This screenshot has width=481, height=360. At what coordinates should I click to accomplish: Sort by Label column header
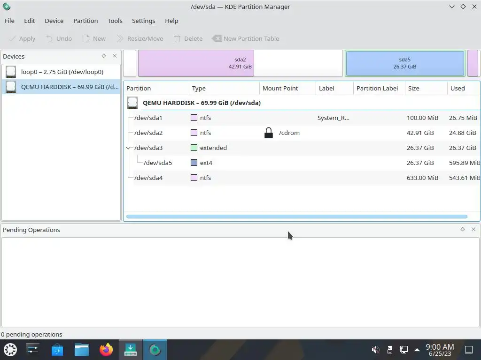(334, 88)
